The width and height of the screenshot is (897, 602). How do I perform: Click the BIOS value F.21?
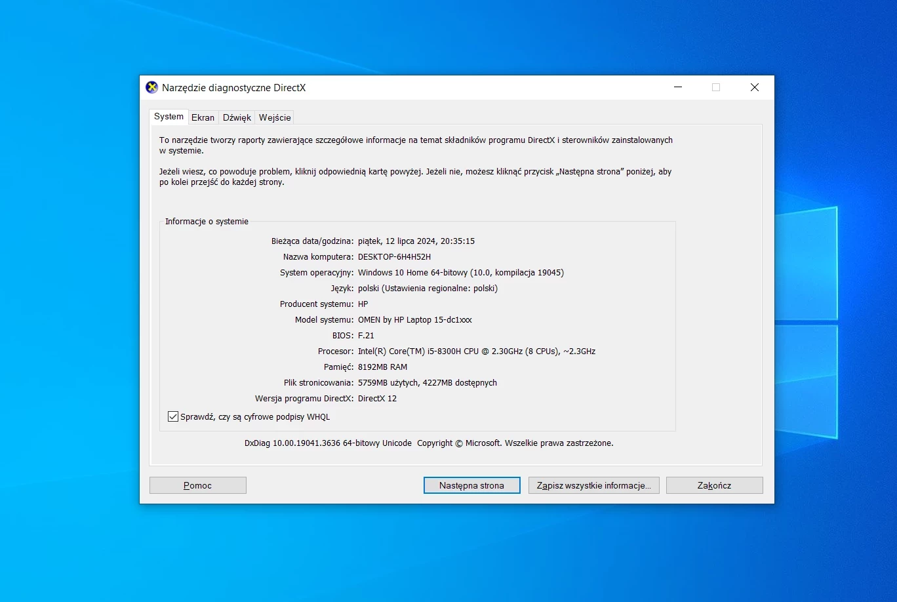tap(366, 335)
